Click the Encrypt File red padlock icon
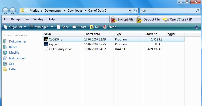Viewport: 202px width, 106px height. click(x=113, y=20)
